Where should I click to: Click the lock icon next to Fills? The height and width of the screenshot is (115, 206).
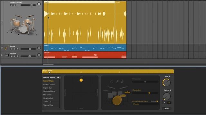point(170,76)
